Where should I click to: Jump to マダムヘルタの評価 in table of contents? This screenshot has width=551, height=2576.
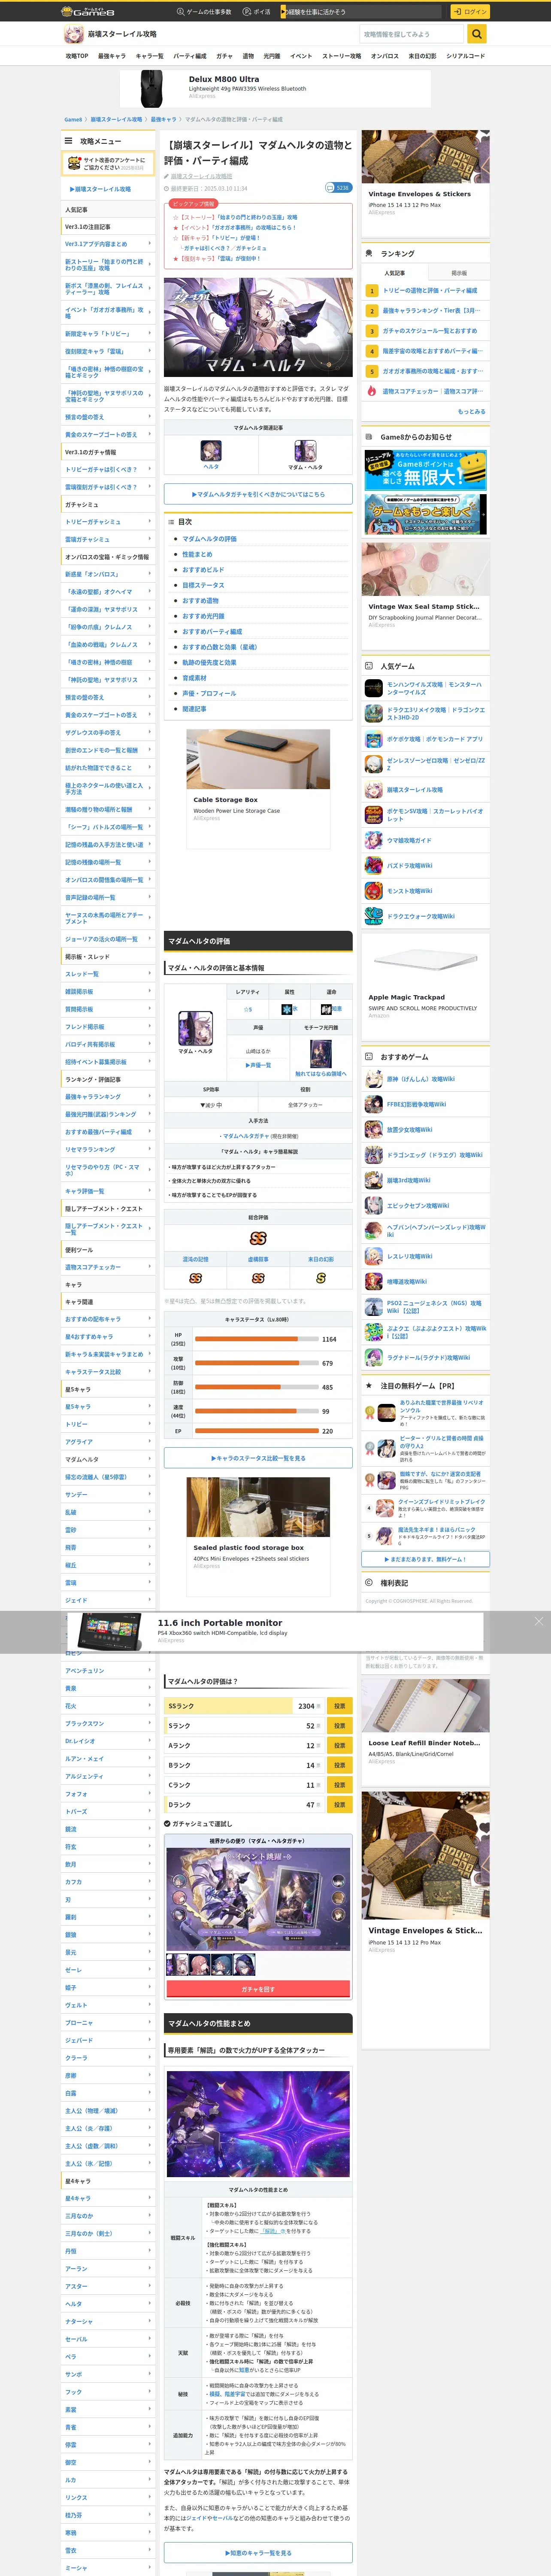209,539
